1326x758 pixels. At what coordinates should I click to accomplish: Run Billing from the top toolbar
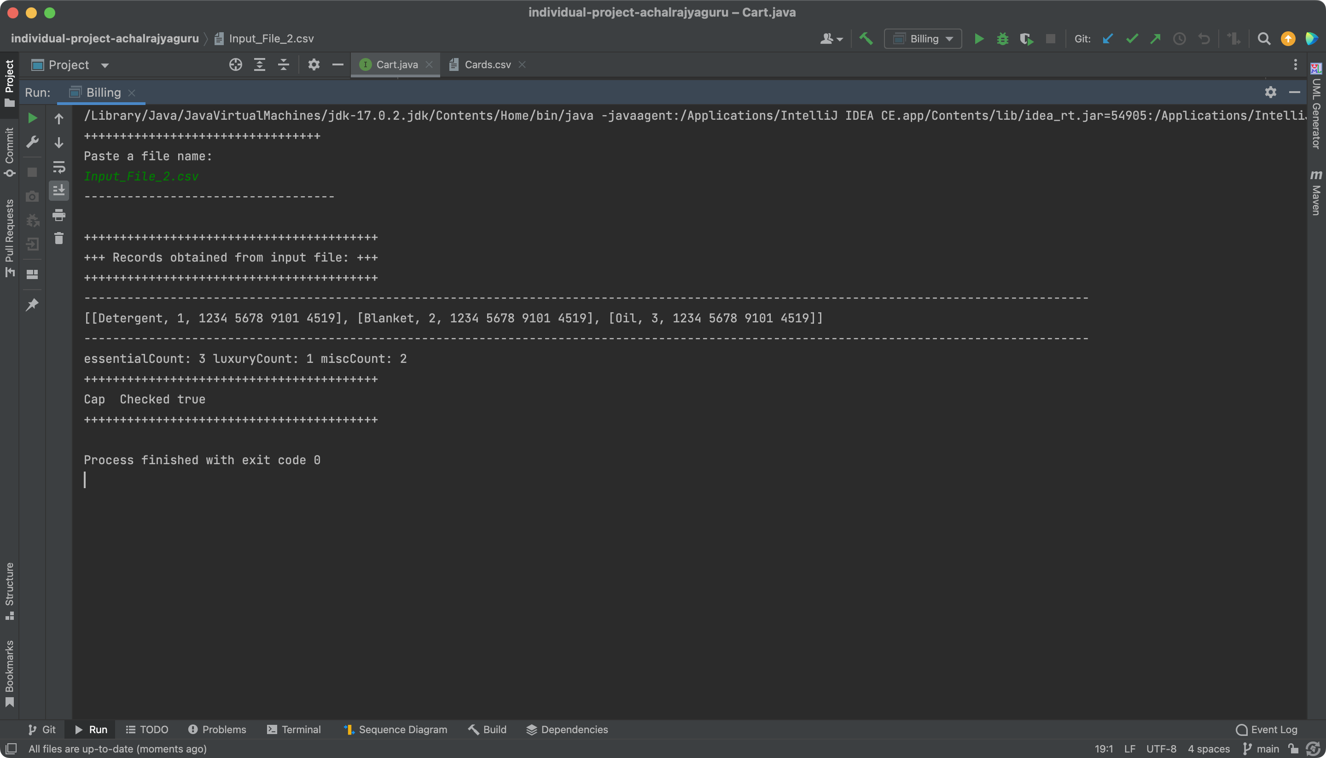point(979,39)
